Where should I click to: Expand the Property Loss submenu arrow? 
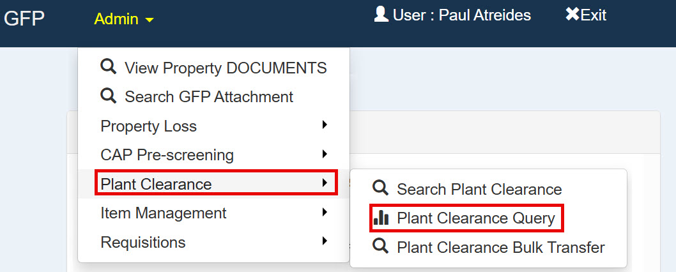325,125
